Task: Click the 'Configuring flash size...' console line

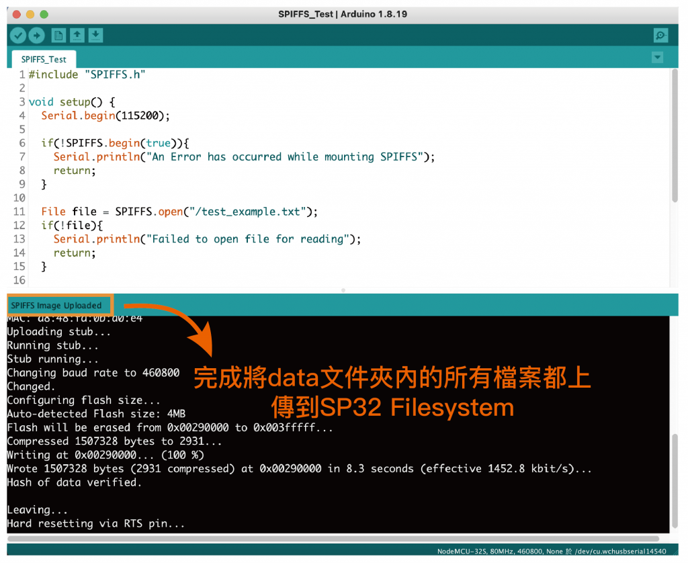Action: click(83, 400)
